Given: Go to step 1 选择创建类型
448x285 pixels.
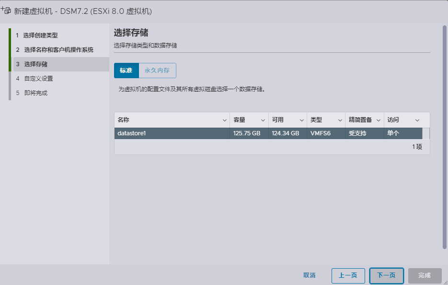Looking at the screenshot, I should point(40,35).
